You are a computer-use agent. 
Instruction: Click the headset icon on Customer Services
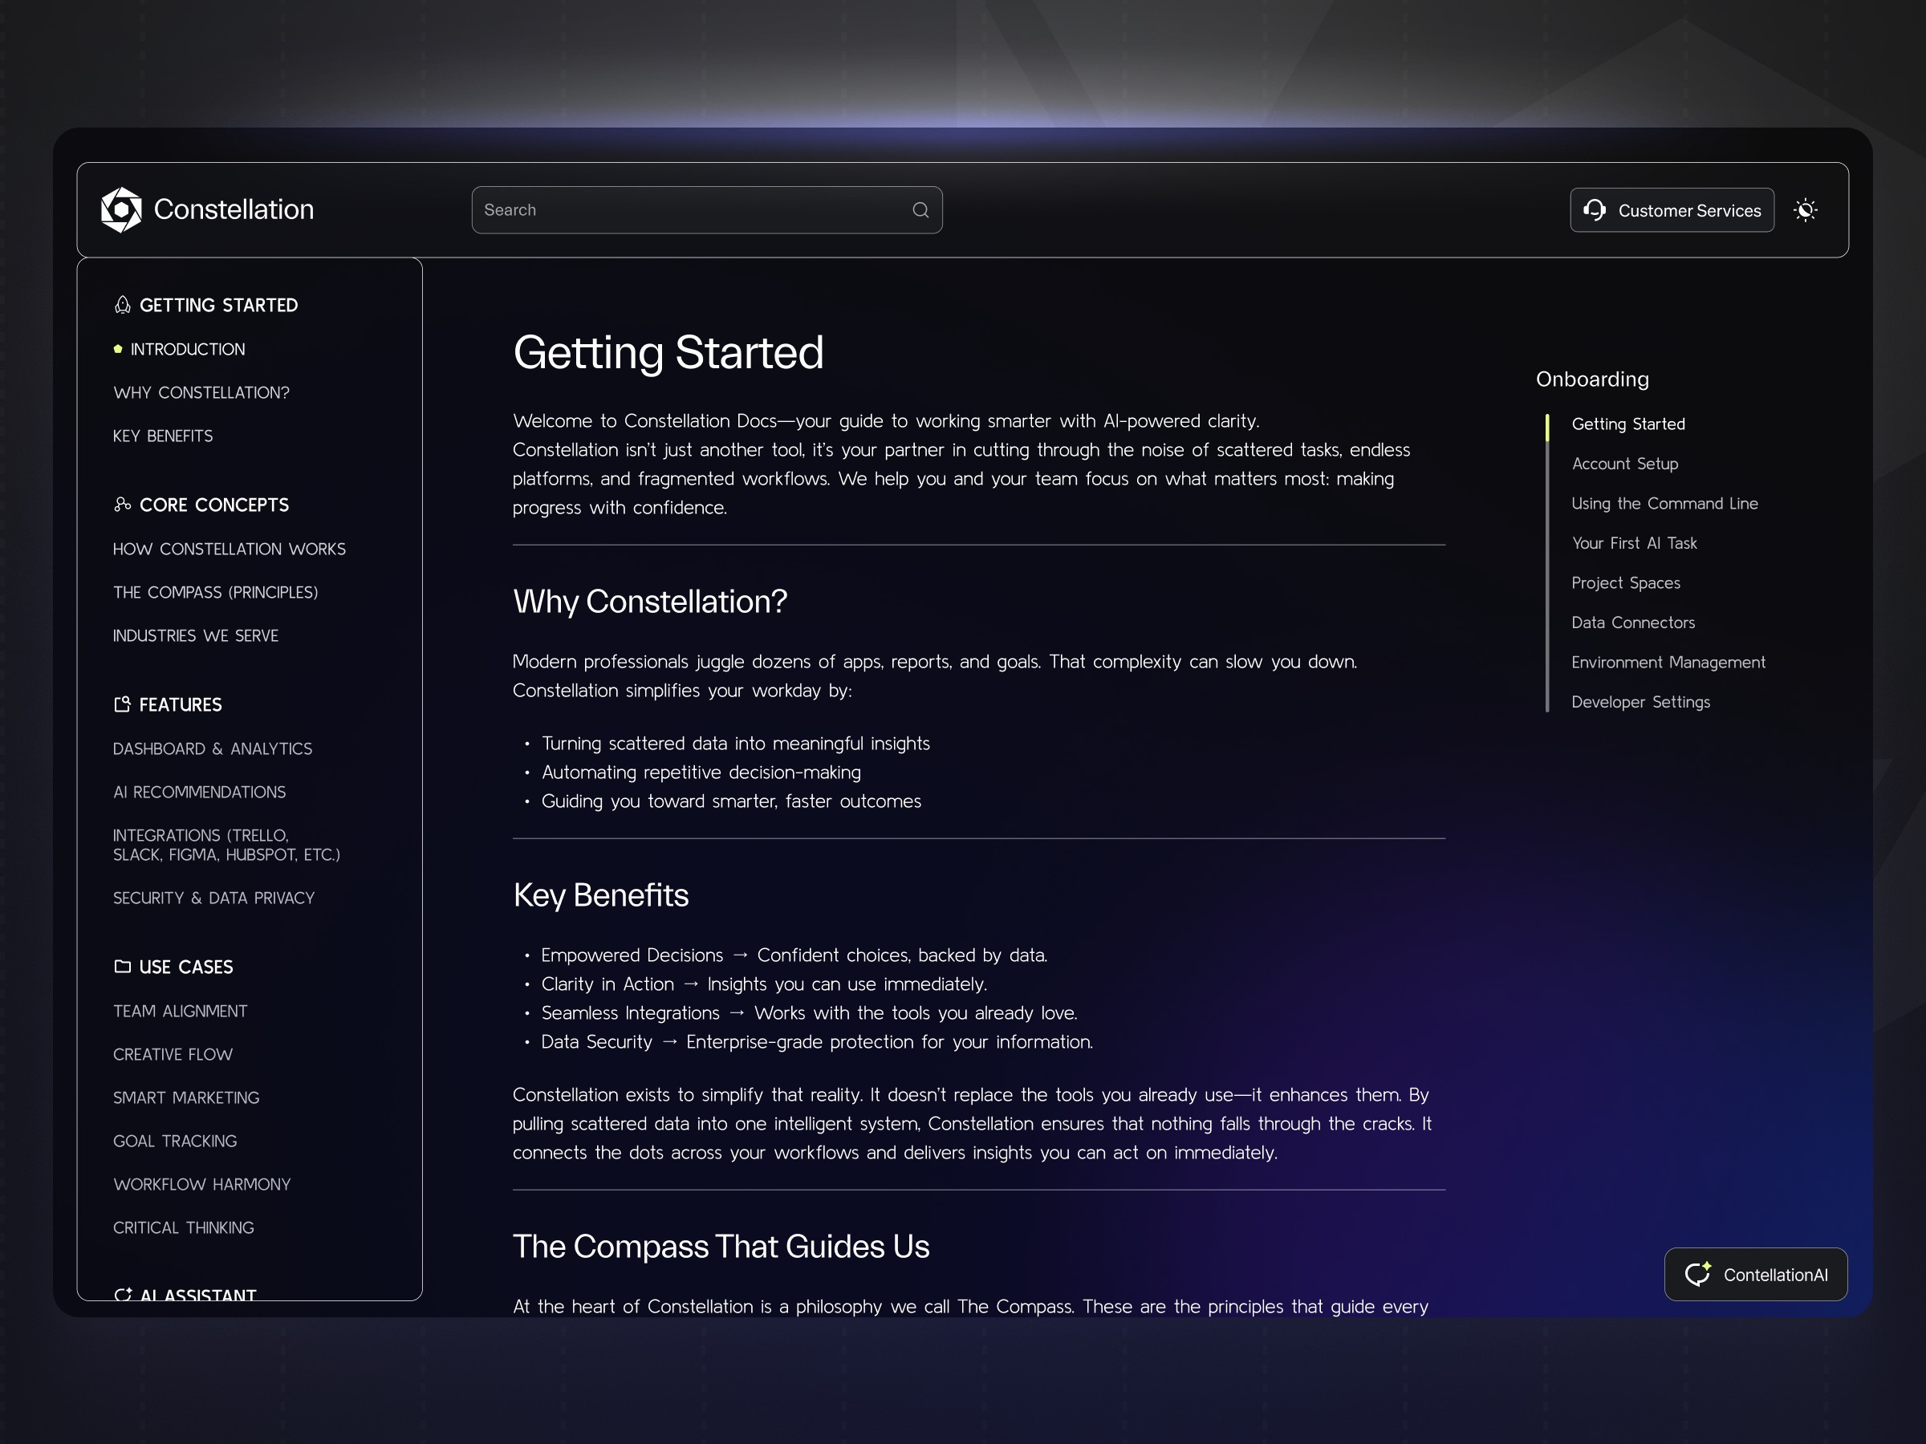(x=1595, y=209)
